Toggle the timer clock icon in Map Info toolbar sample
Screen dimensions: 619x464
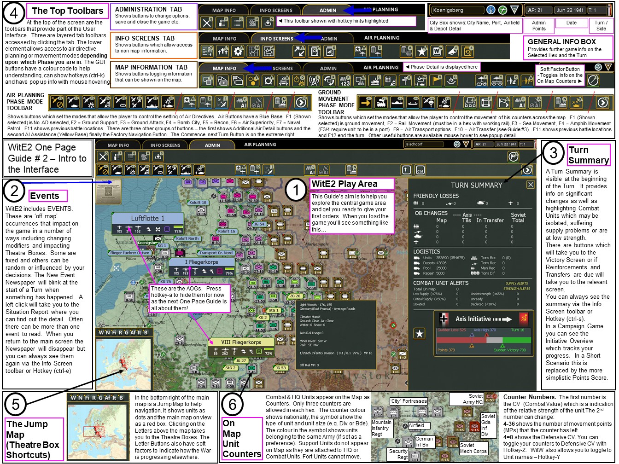[x=298, y=81]
